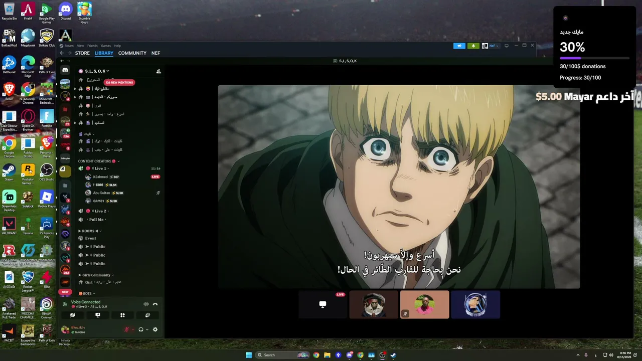Open headphone output options arrow
This screenshot has width=642, height=361.
(147, 329)
